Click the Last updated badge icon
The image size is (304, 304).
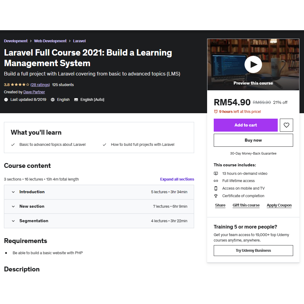coord(6,100)
